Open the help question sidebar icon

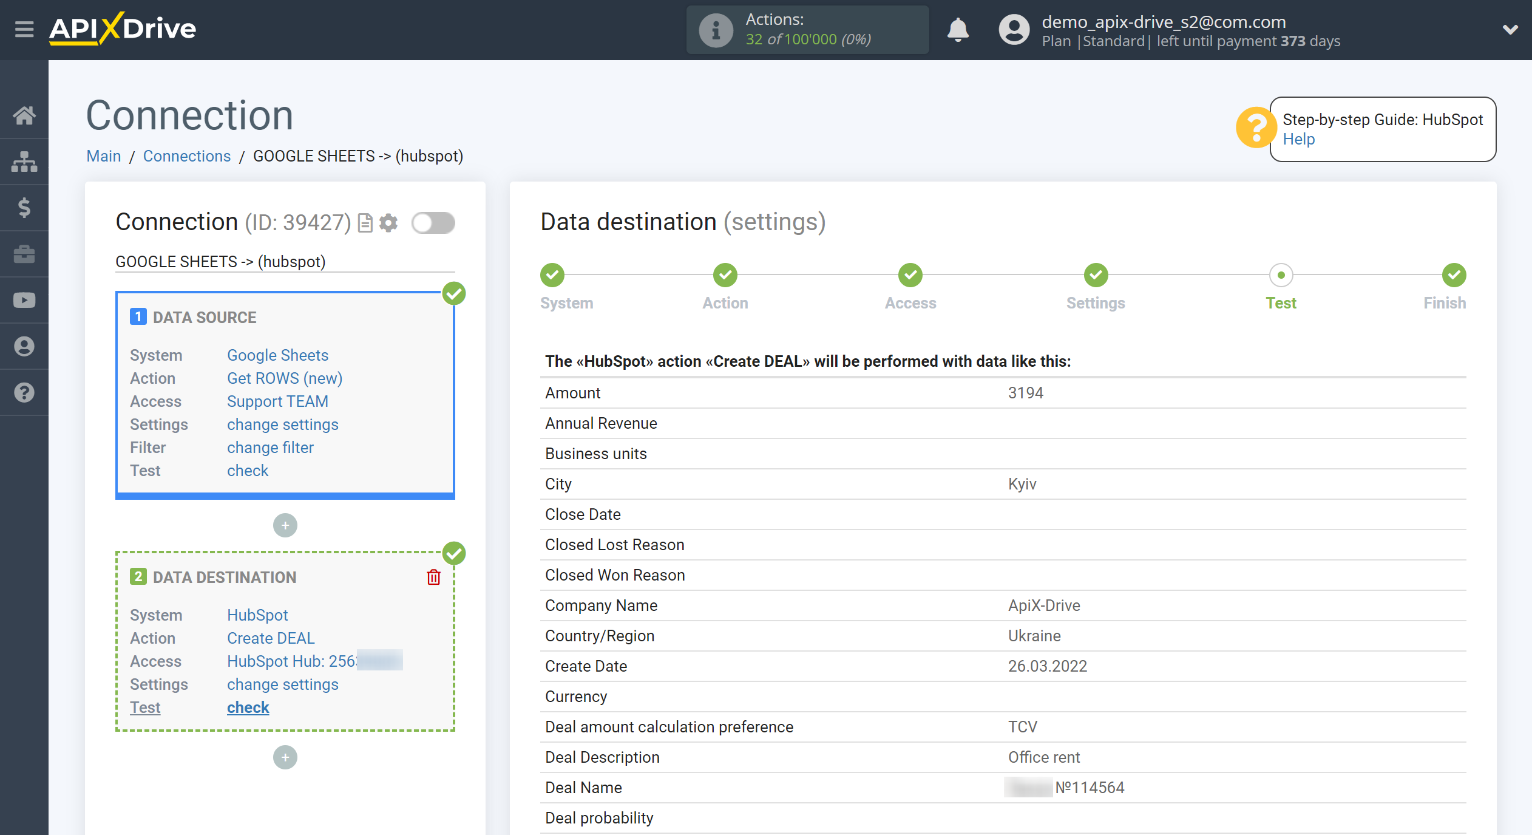coord(24,392)
